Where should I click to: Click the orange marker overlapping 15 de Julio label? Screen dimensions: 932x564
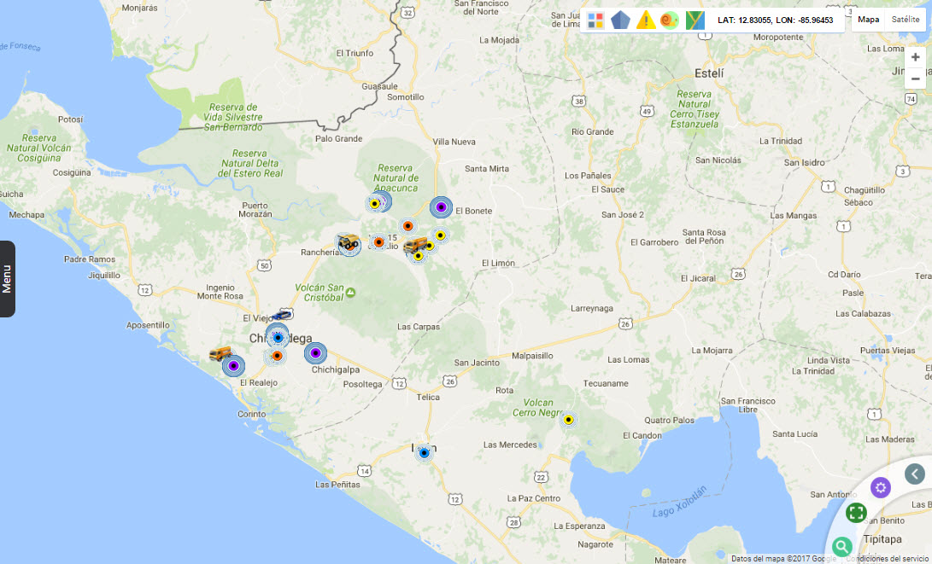(378, 242)
